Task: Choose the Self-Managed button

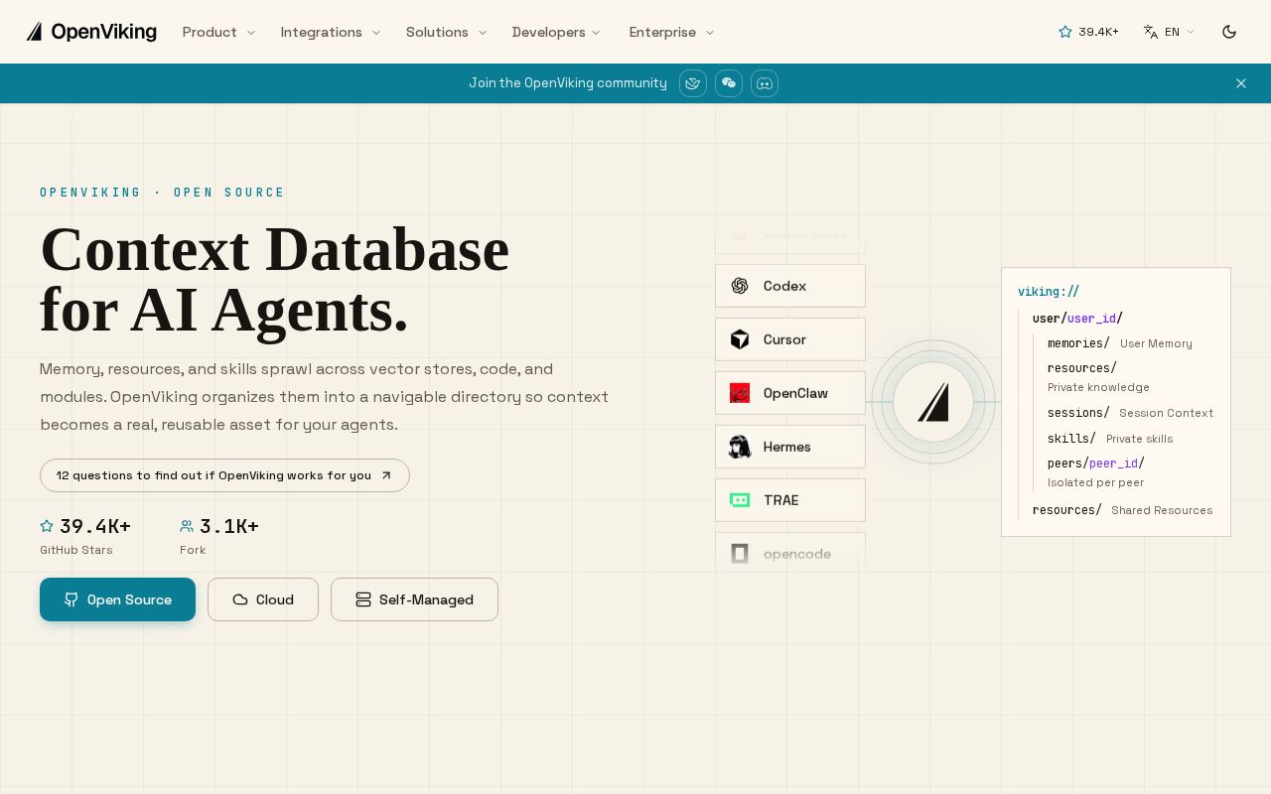Action: (414, 599)
